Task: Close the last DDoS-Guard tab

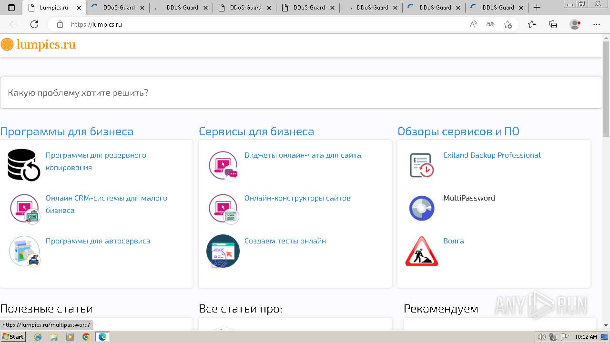Action: tap(521, 8)
